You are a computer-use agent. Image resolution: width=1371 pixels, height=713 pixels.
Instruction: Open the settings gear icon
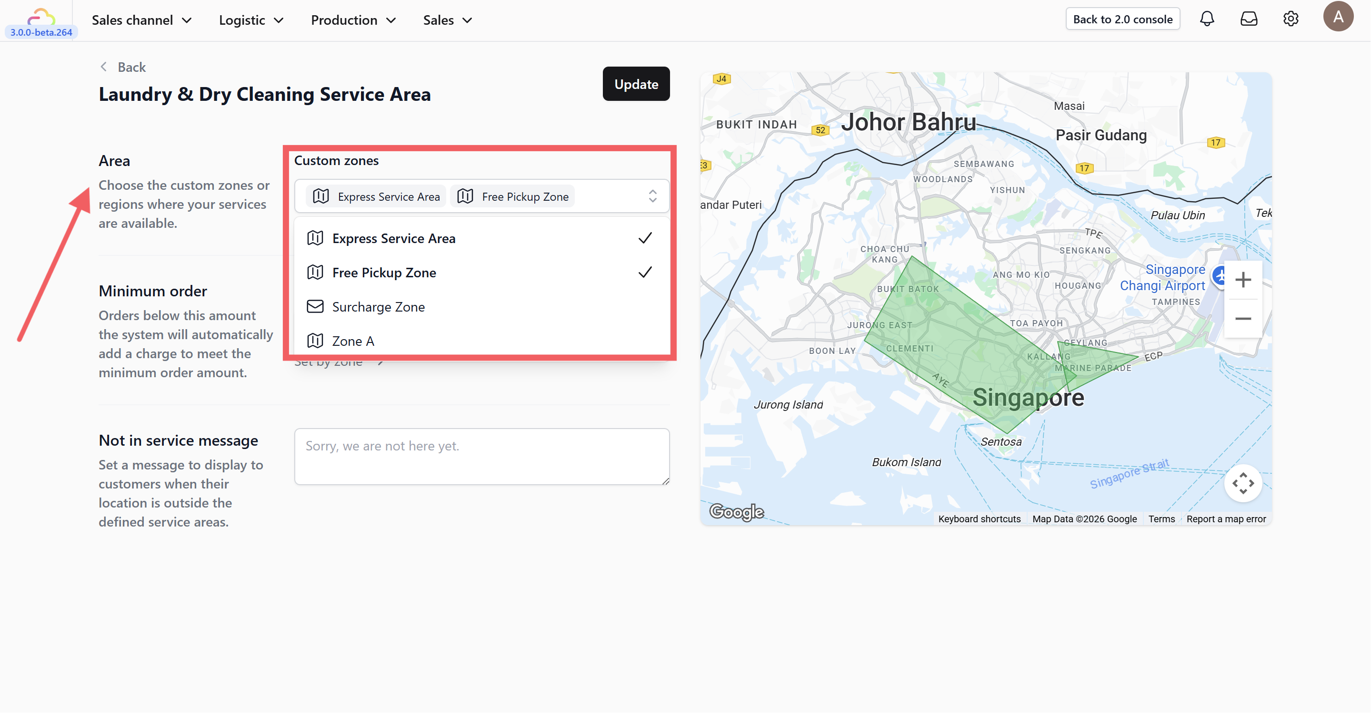point(1290,19)
